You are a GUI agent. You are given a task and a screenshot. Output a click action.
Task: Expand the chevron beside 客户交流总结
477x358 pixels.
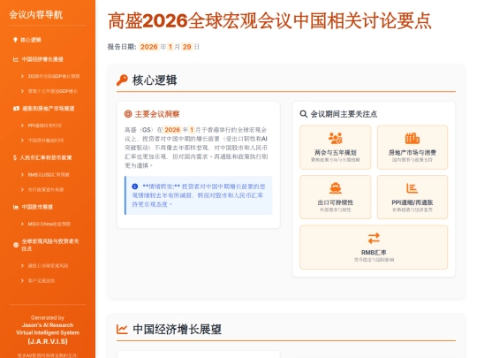pos(22,280)
